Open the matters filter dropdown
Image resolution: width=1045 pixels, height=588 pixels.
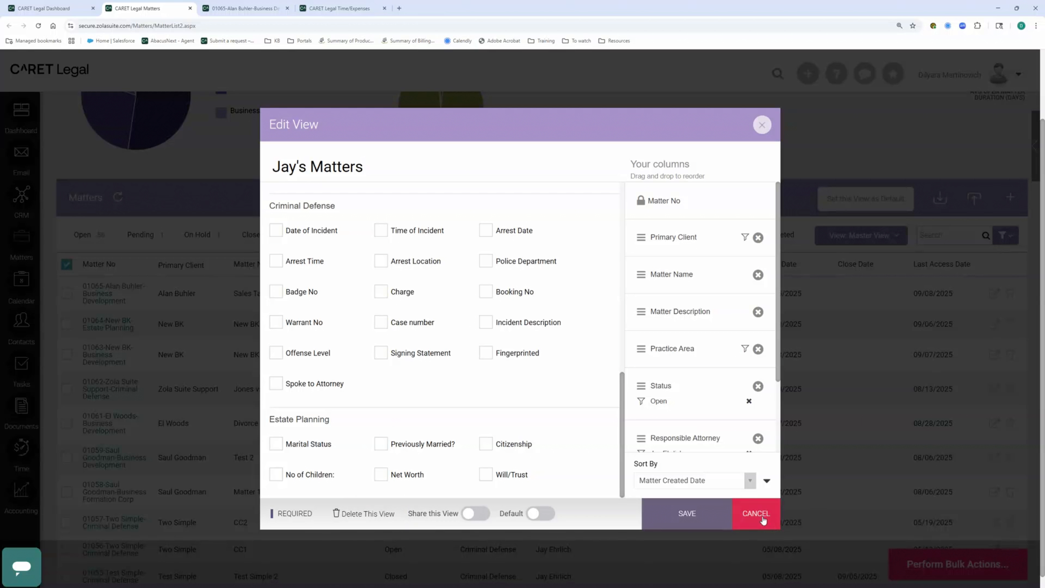[x=1005, y=235]
